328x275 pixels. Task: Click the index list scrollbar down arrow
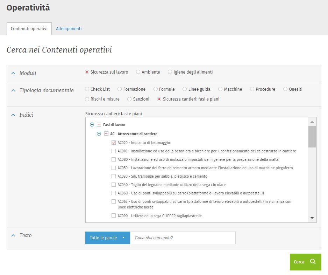tap(312, 218)
